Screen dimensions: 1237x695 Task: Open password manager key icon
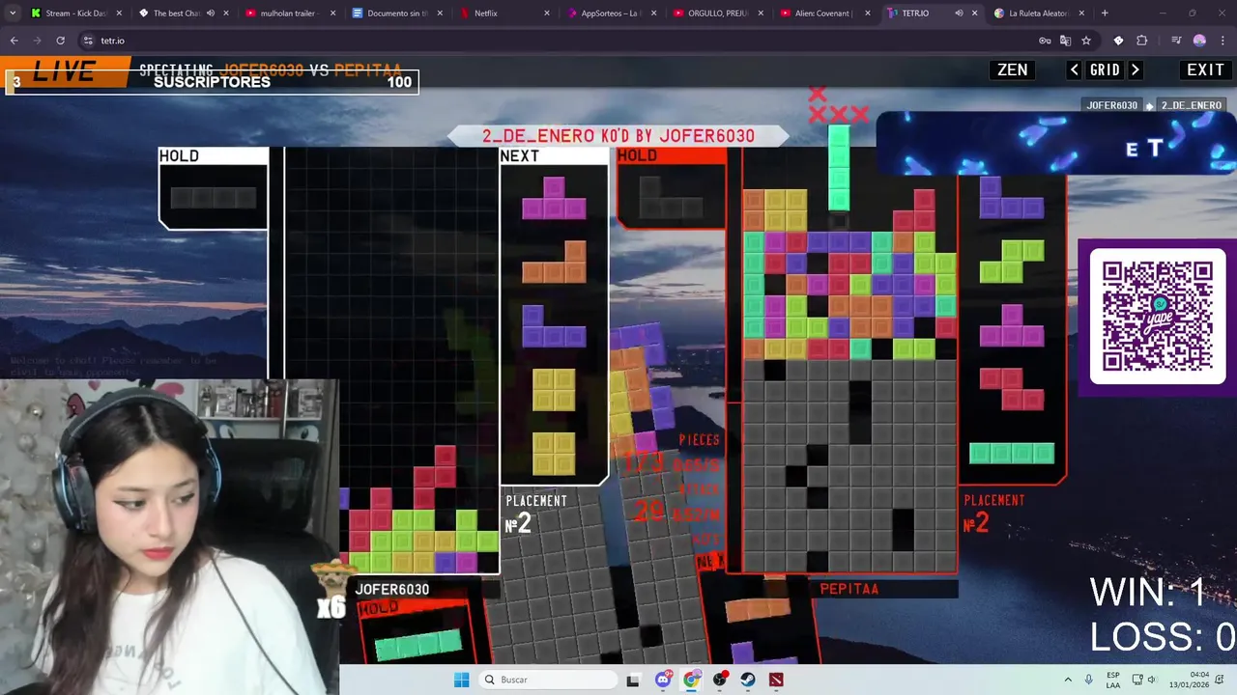(x=1045, y=41)
